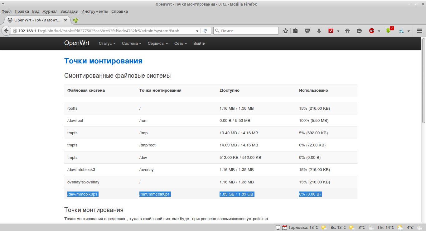Focus the address bar URL field

point(106,31)
